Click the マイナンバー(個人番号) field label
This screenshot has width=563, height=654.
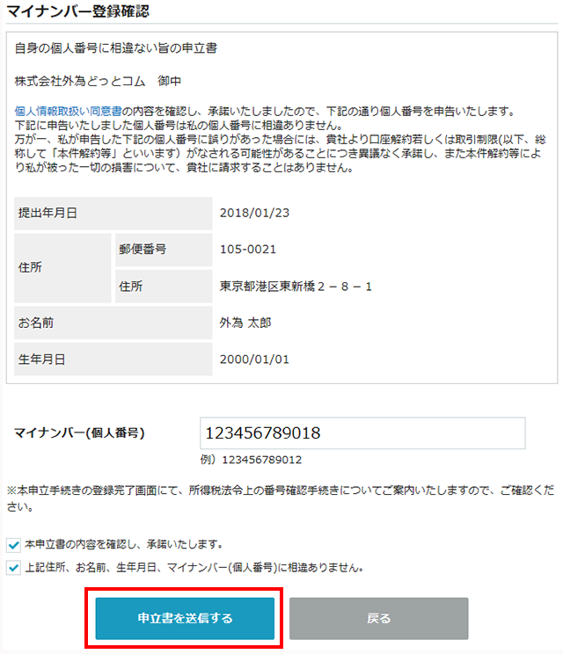pos(79,433)
